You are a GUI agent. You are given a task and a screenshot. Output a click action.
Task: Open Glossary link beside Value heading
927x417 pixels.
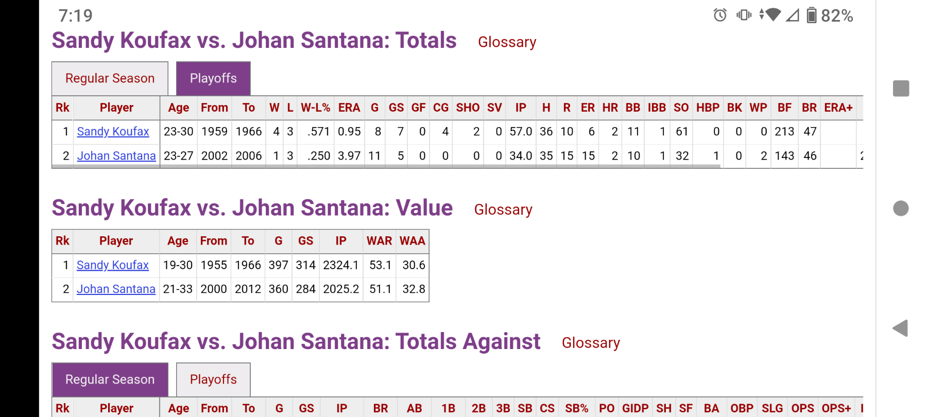[x=503, y=210]
